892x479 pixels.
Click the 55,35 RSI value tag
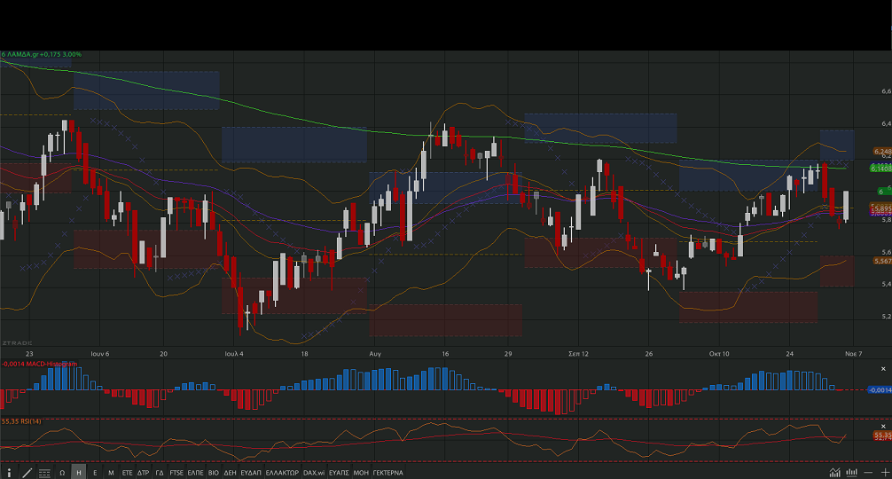click(882, 435)
